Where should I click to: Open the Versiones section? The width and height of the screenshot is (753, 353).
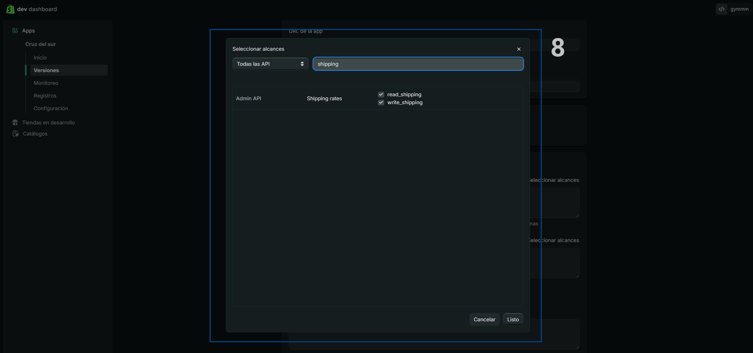tap(46, 71)
